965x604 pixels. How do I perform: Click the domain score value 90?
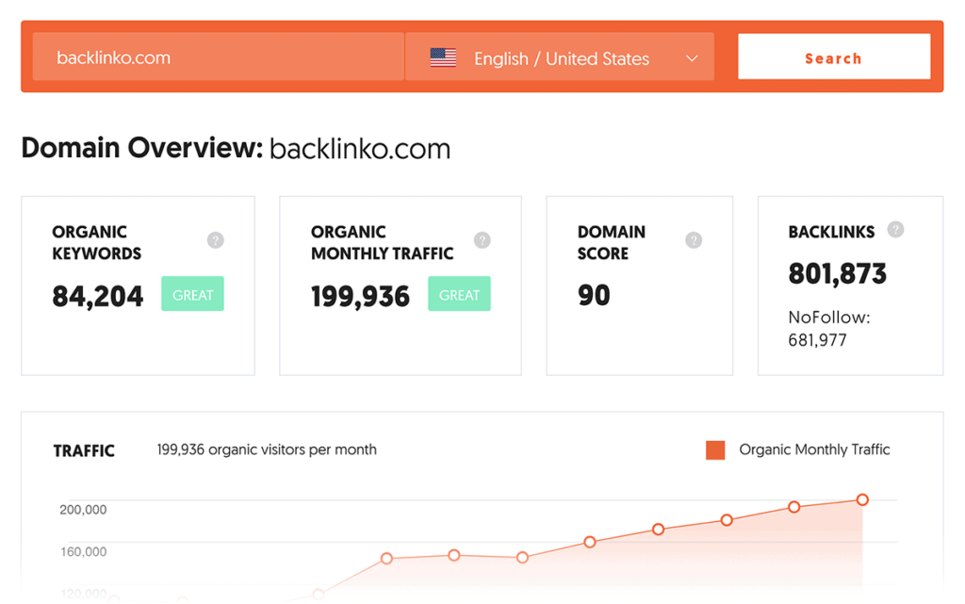tap(594, 296)
